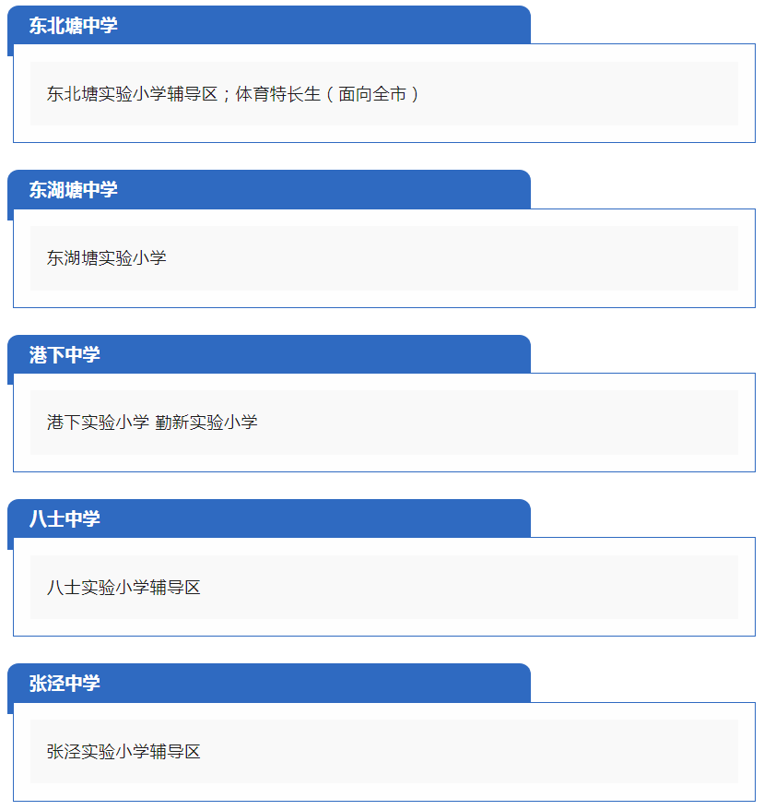Screen dimensions: 764x810
Task: Click the gray content box under 张泾中学
Action: click(x=384, y=751)
